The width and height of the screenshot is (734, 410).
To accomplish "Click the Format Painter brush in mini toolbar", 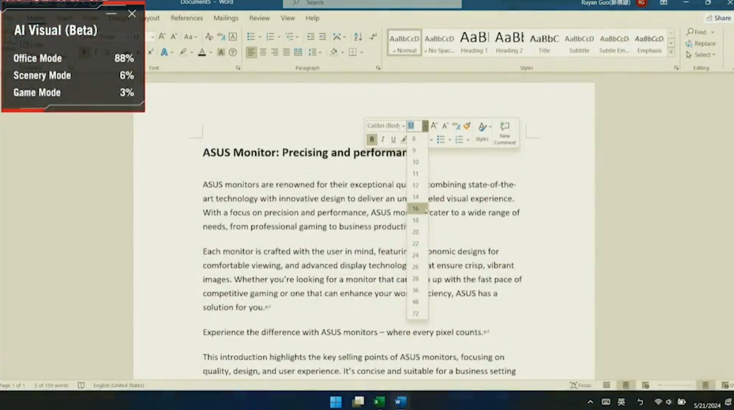I will 467,126.
